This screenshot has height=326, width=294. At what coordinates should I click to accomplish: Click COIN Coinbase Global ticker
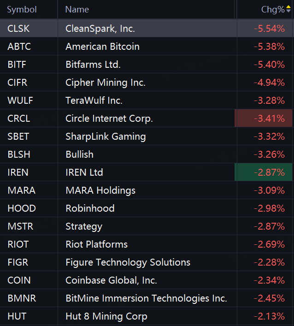tap(19, 280)
